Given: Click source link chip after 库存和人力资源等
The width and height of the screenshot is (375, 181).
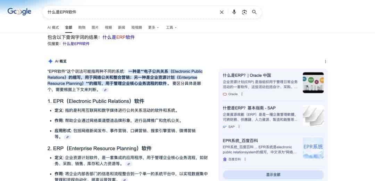Looking at the screenshot, I should [x=129, y=164].
